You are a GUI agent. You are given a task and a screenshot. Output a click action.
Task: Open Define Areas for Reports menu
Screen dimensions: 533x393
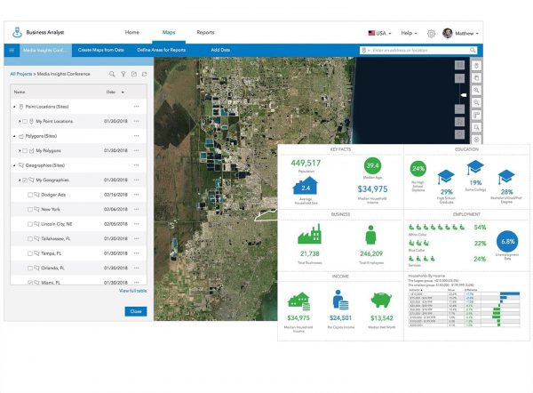161,50
